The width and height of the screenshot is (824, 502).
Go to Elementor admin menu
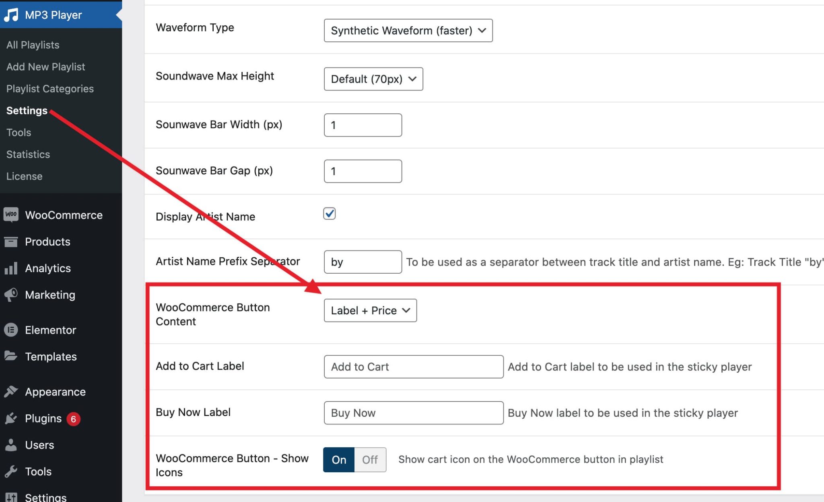(x=61, y=330)
